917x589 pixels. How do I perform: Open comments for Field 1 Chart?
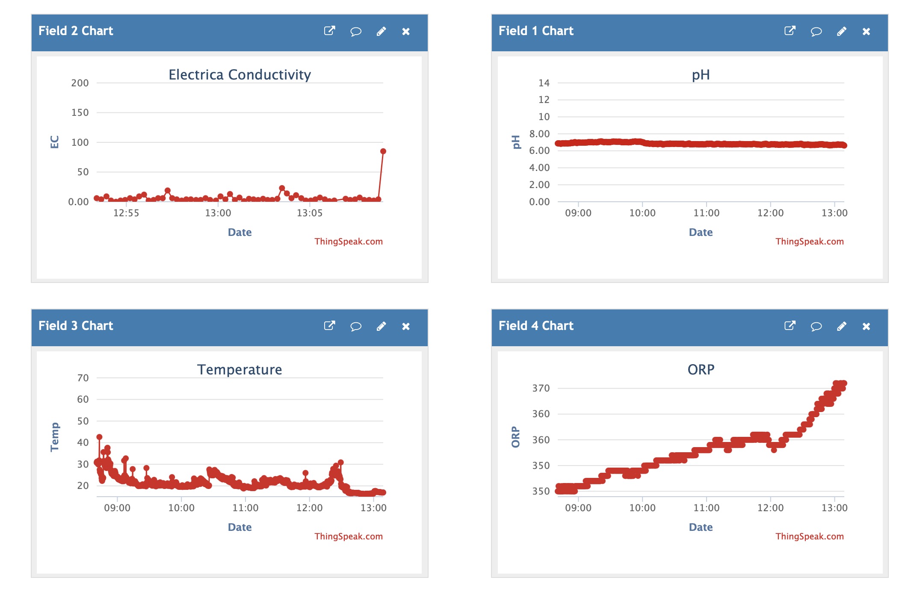click(816, 31)
